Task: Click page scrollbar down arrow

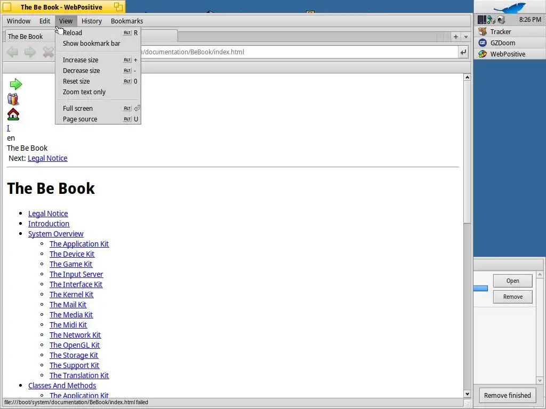Action: point(467,394)
